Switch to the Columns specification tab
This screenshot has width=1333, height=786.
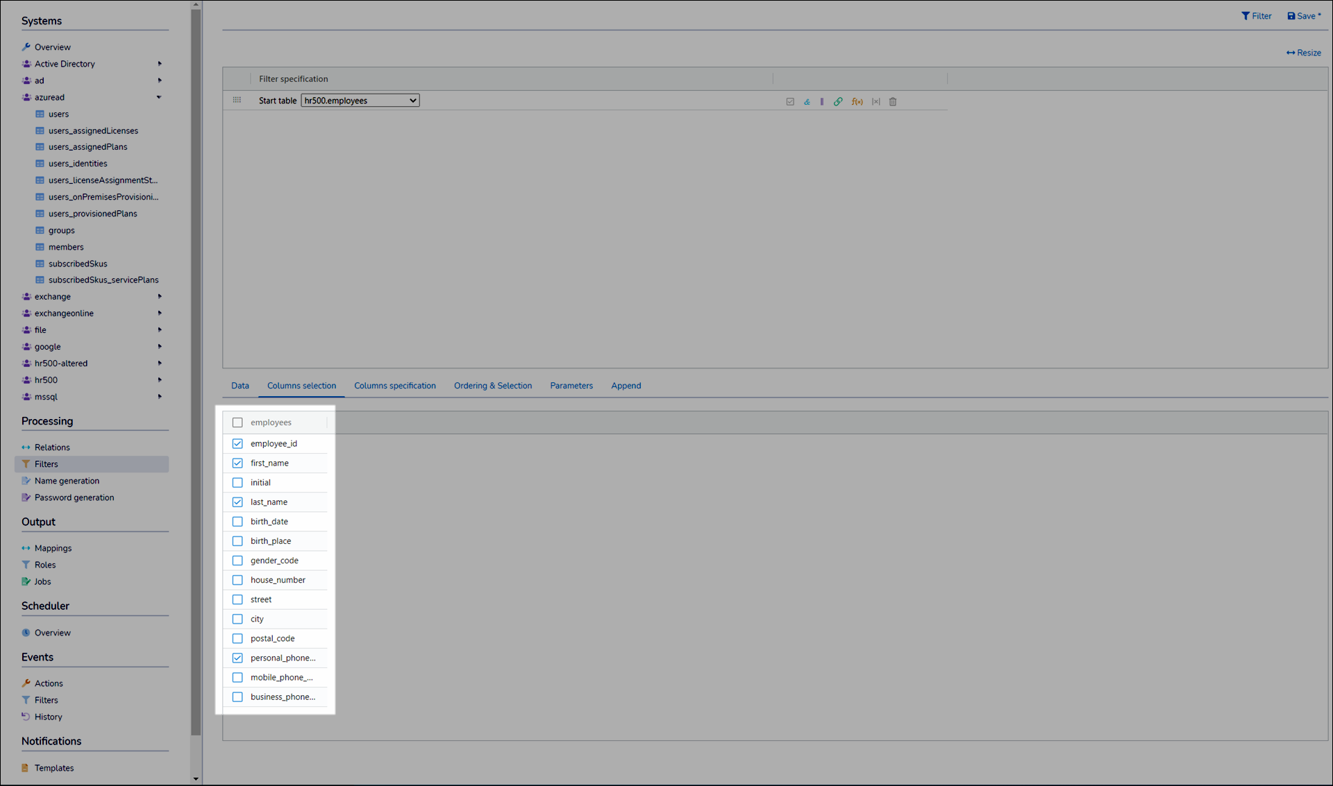[394, 386]
